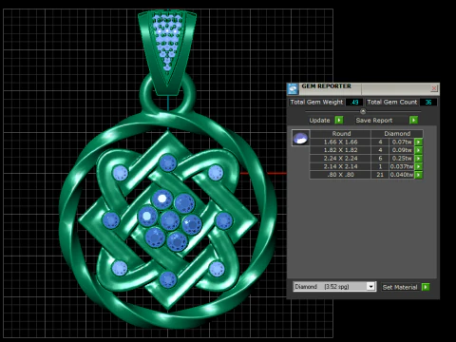Click the panel divider slider handle

363,111
